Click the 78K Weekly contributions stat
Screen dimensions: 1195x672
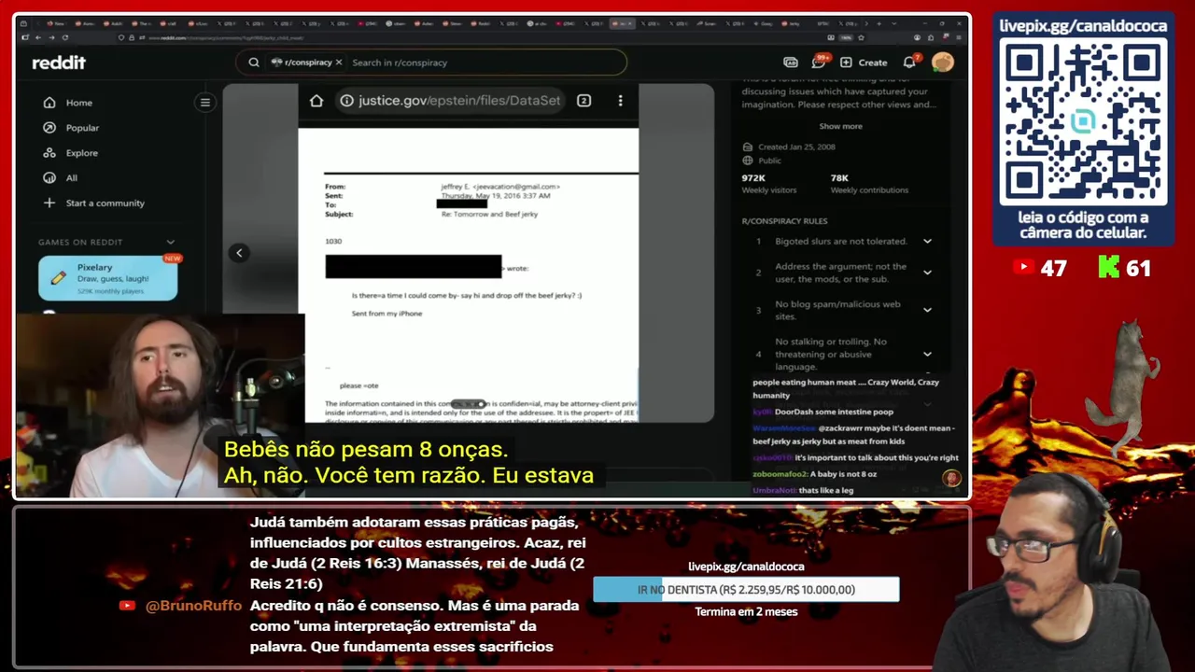[869, 184]
